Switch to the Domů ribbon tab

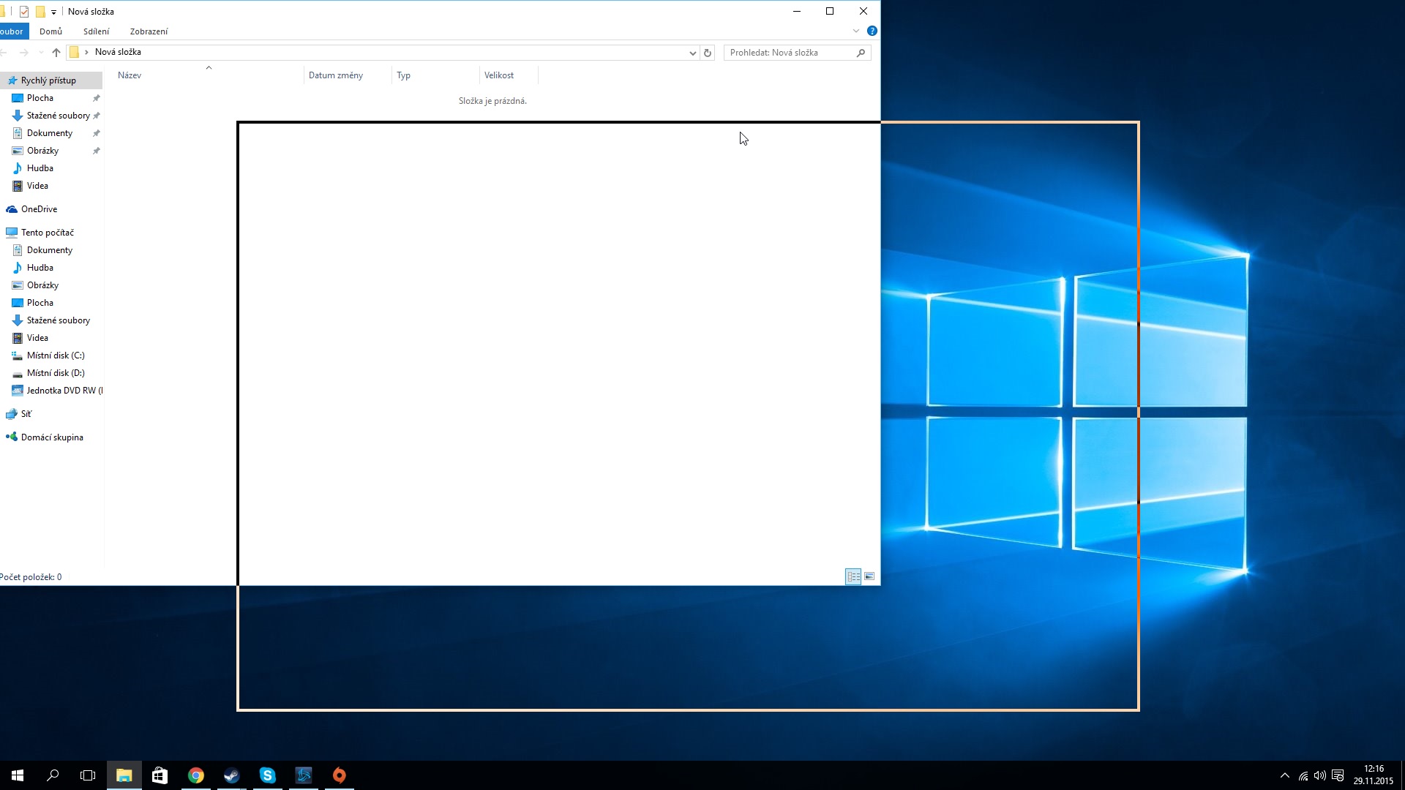click(50, 31)
